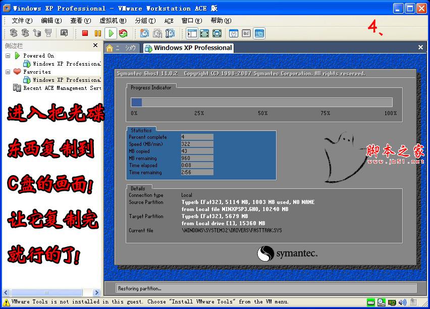Click the second stacked-pages toolbar icon

point(25,33)
